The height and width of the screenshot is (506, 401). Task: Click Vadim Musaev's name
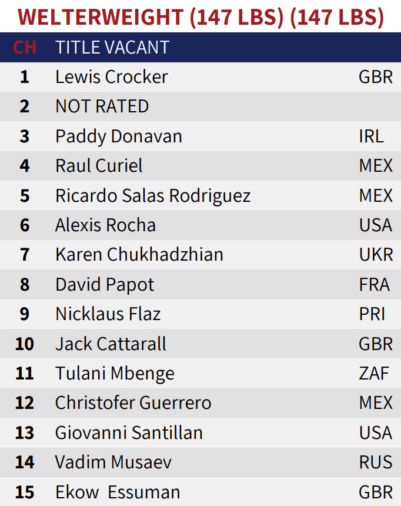(113, 462)
